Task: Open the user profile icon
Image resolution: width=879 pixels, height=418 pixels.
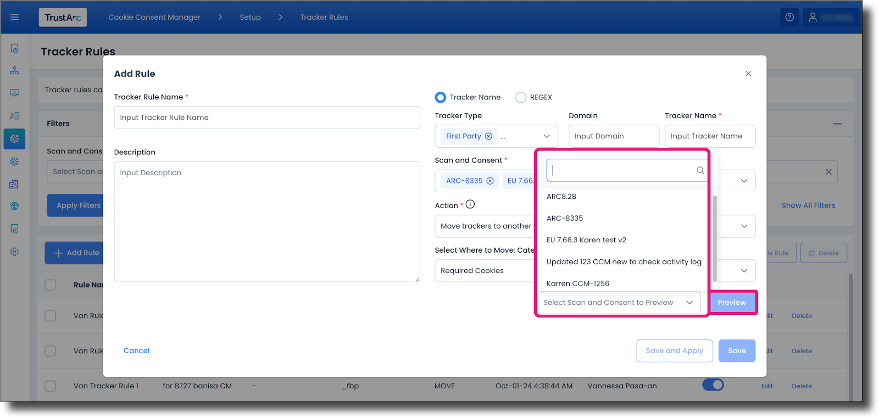Action: 813,18
